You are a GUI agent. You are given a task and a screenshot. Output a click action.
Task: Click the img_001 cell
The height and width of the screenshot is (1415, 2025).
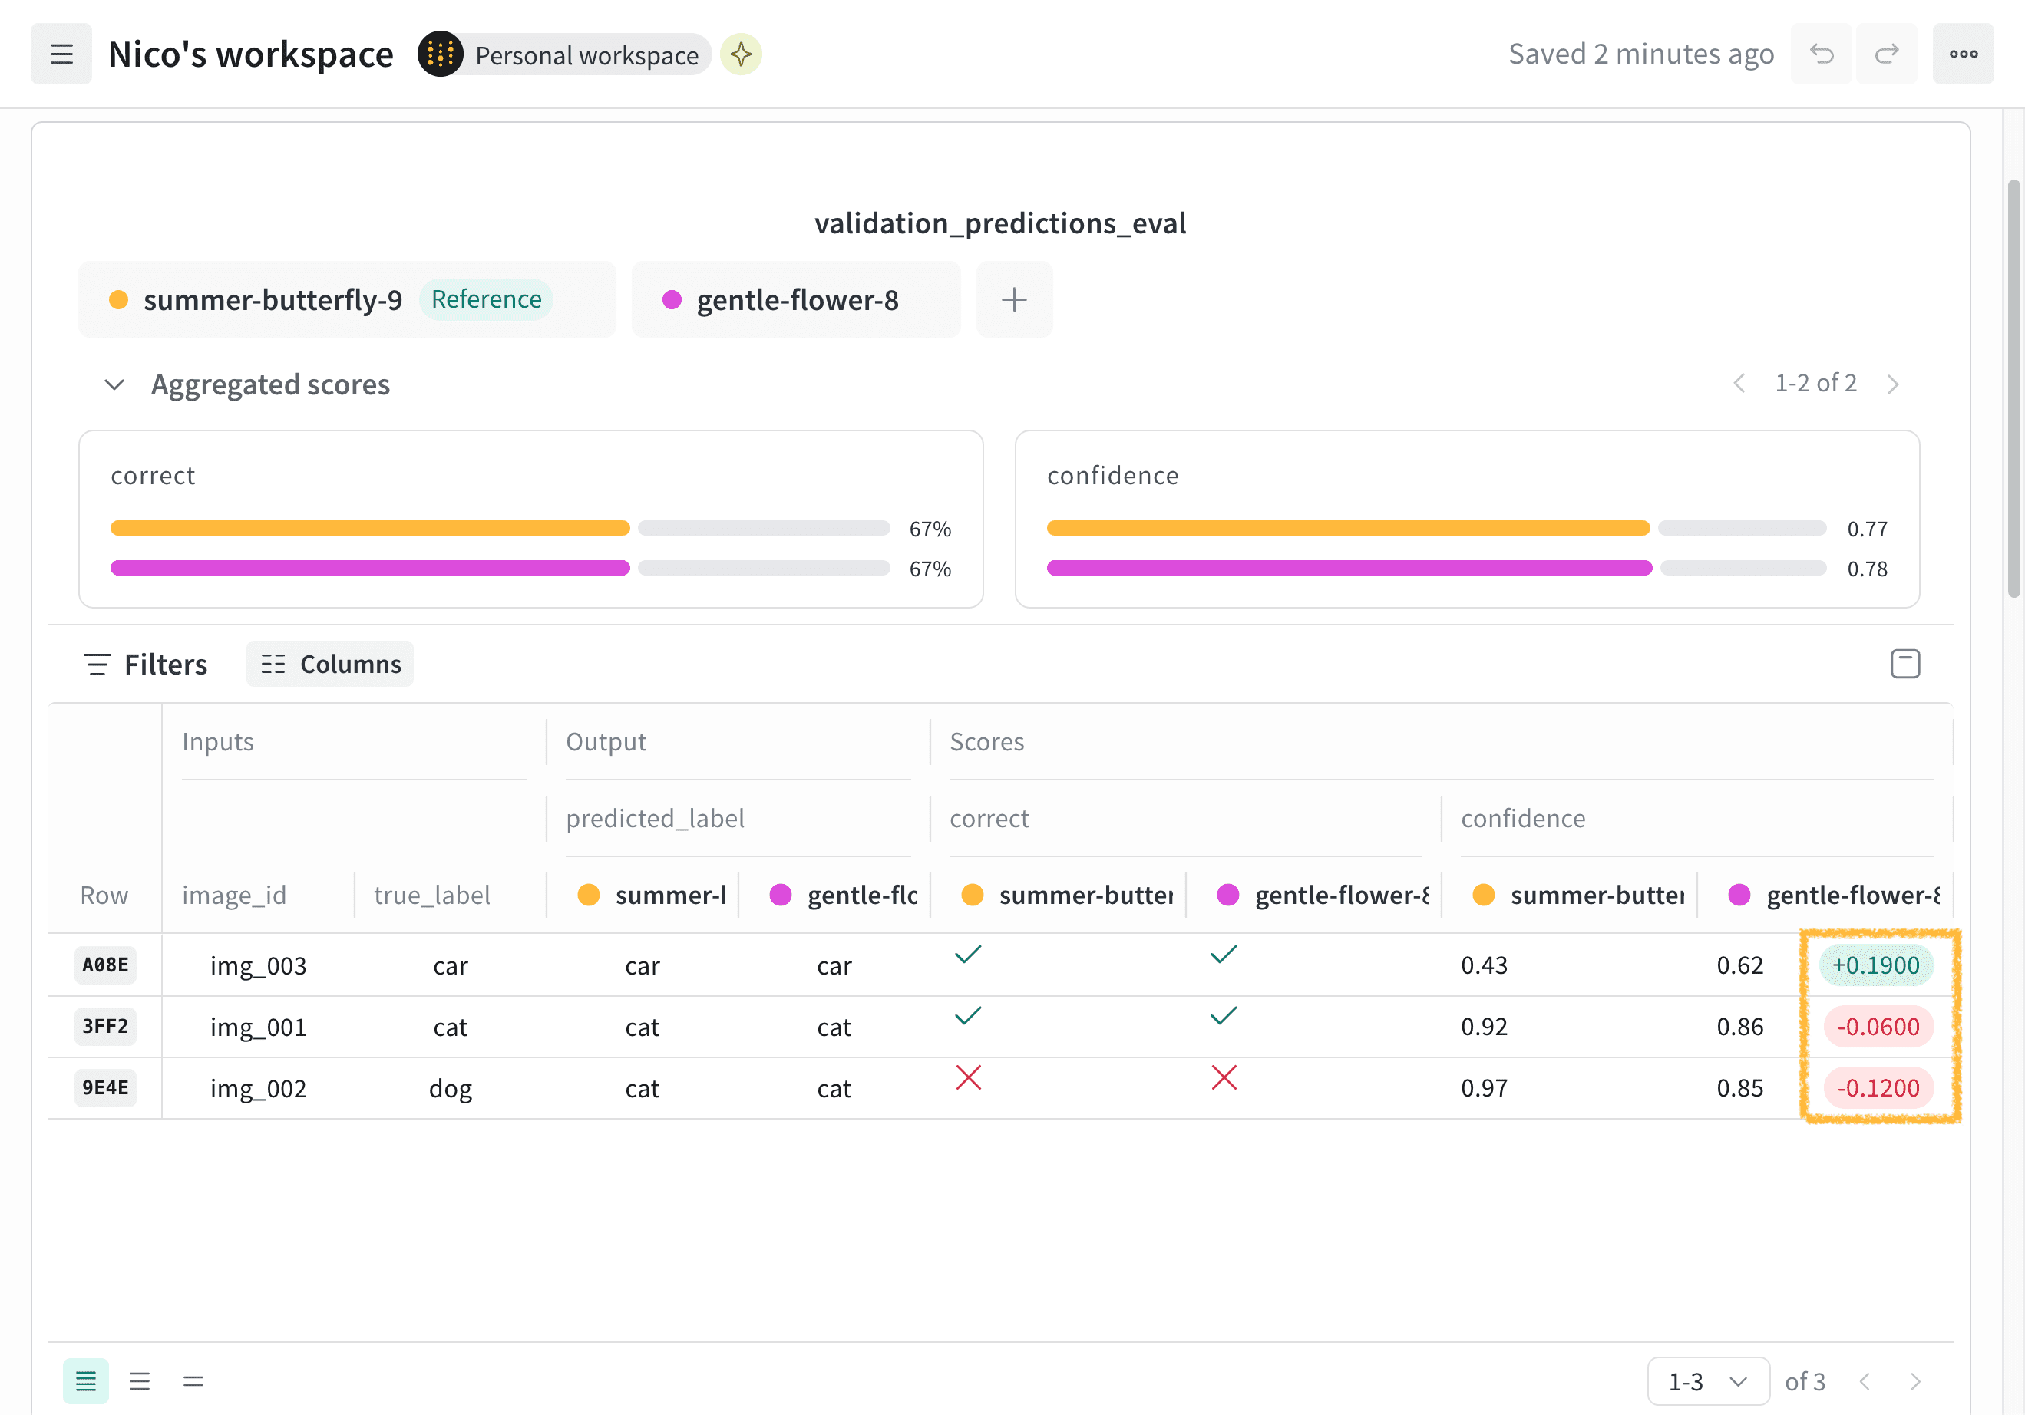tap(259, 1027)
